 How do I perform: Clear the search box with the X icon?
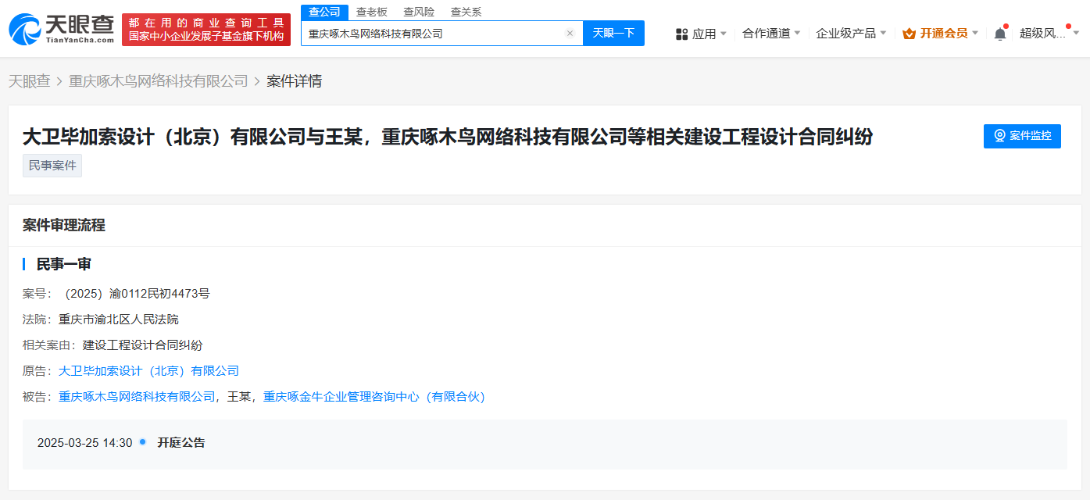click(570, 34)
